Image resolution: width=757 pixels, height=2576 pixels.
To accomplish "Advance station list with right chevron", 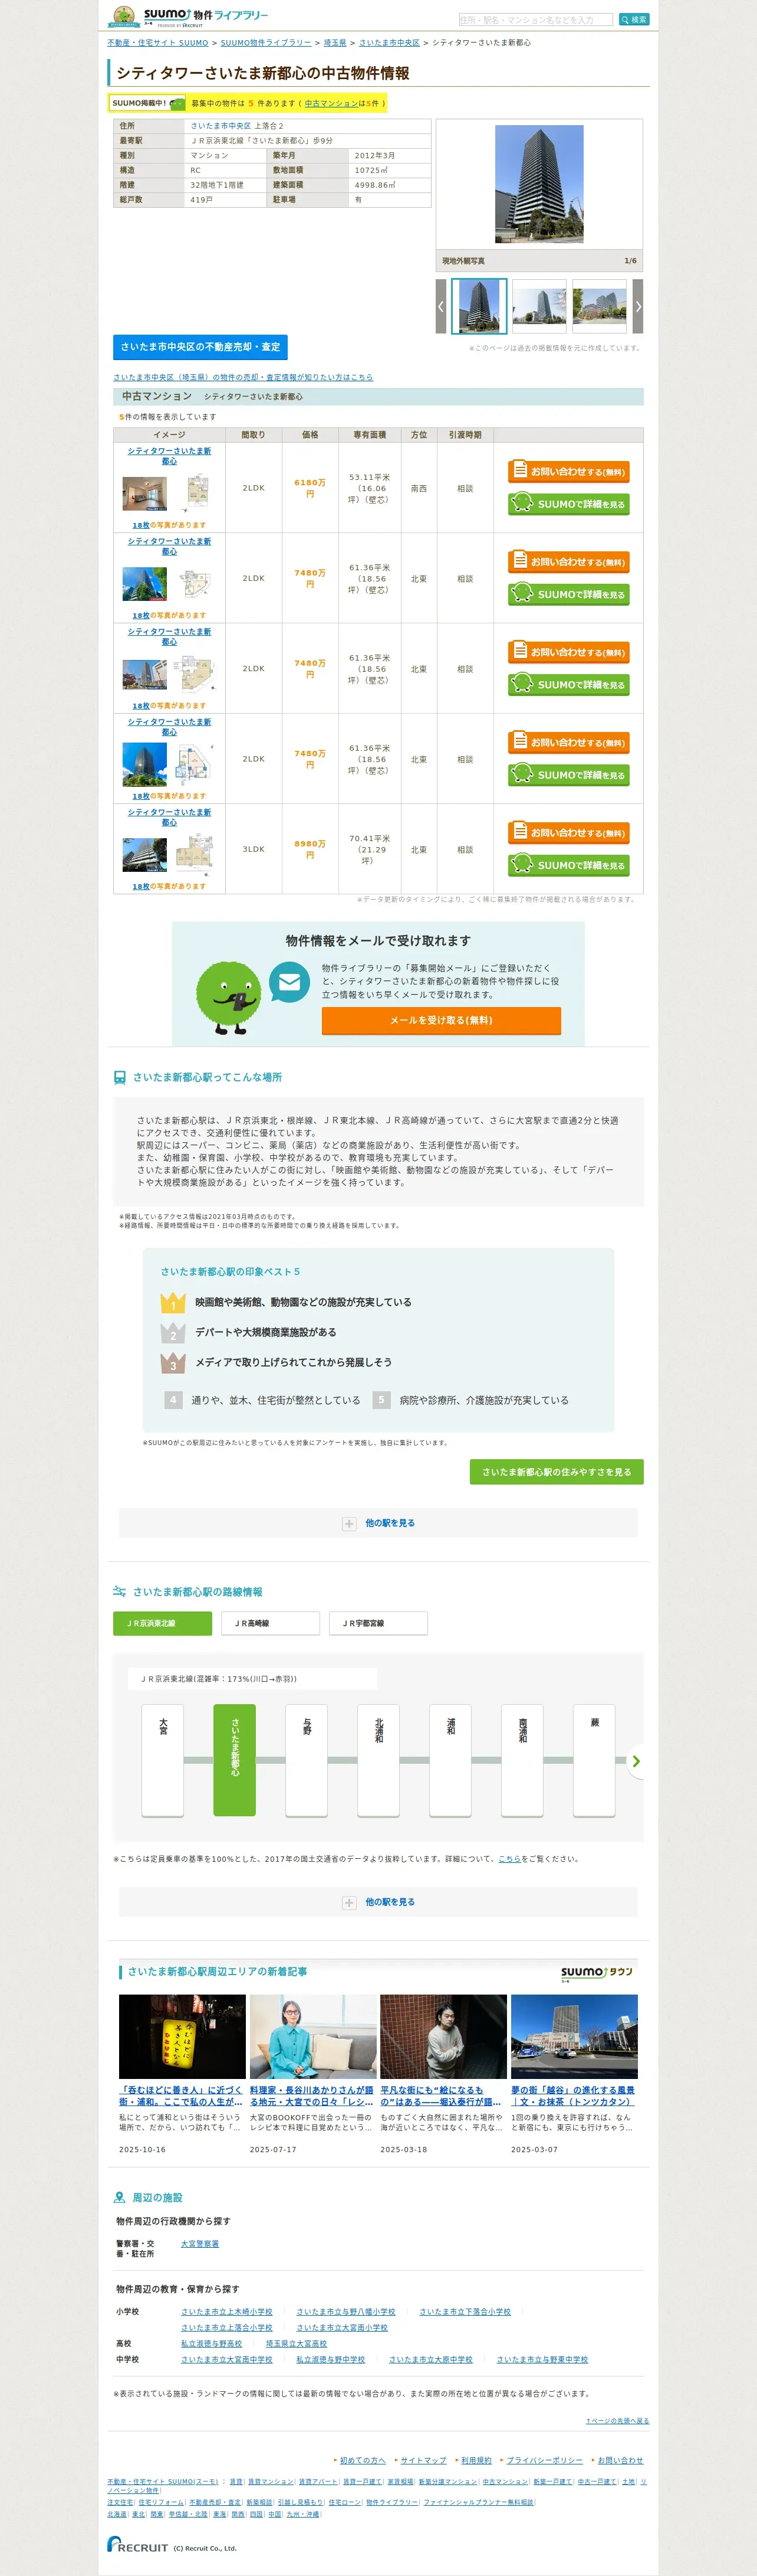I will pos(636,1761).
